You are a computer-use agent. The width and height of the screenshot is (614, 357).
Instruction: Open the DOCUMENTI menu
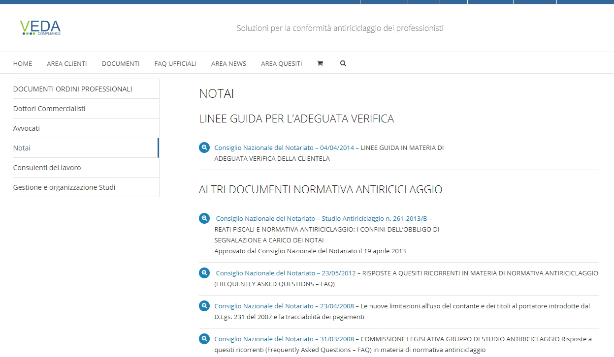(x=121, y=63)
